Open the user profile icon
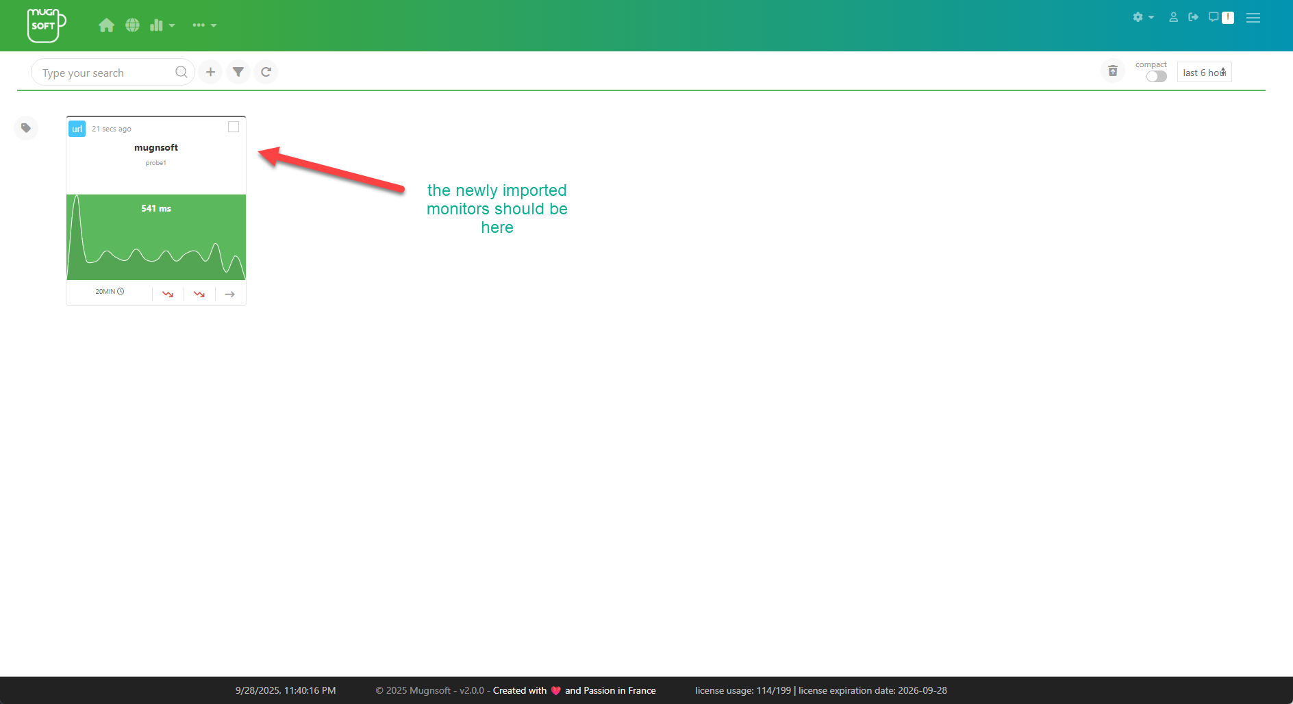 pos(1173,17)
